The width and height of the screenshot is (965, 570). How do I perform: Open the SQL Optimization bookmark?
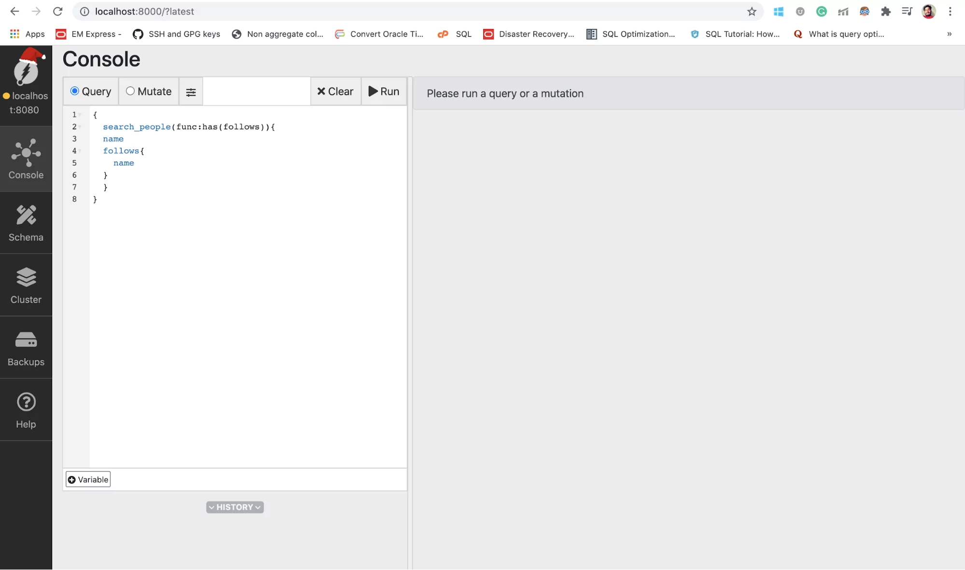coord(630,34)
